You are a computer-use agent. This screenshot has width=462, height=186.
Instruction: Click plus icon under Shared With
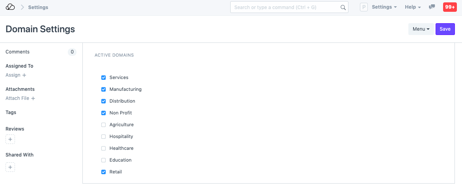[x=10, y=167]
